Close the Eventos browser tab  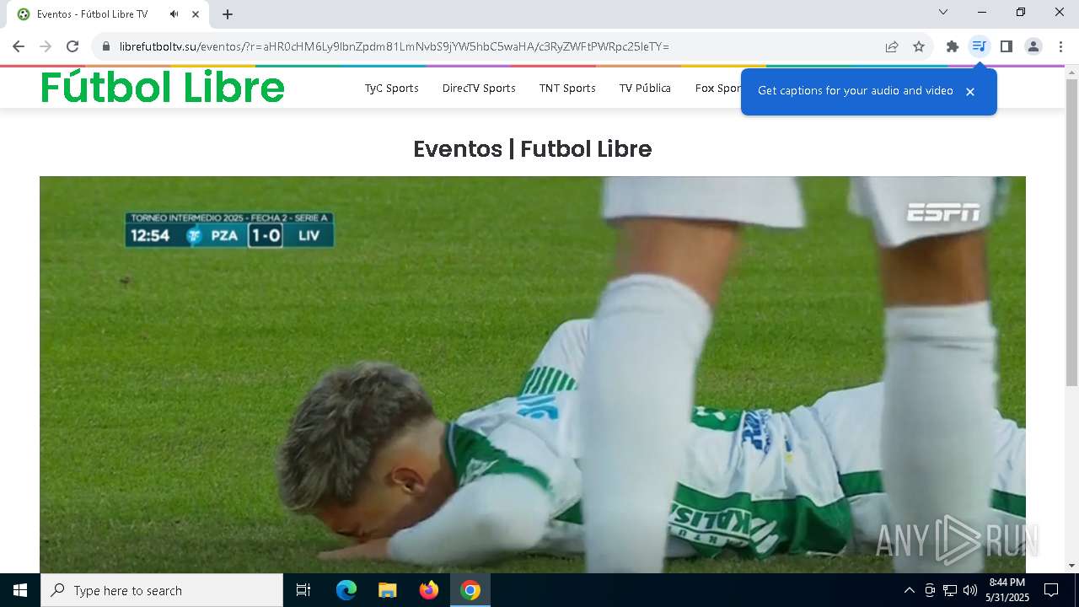pyautogui.click(x=196, y=14)
